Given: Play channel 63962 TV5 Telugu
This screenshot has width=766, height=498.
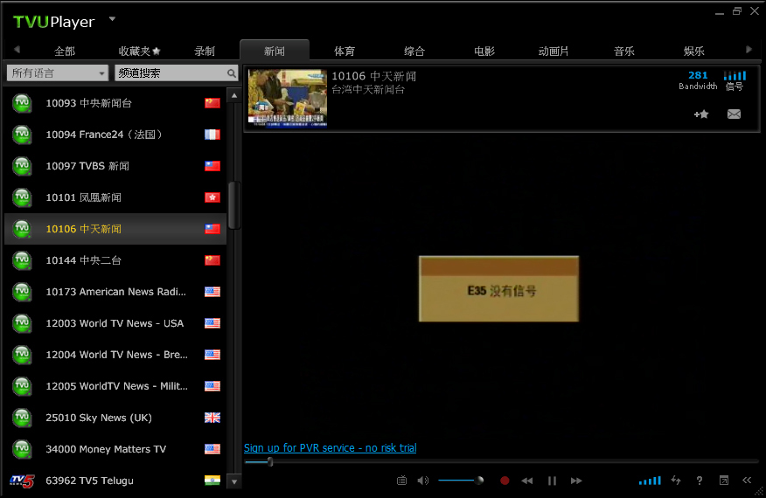Looking at the screenshot, I should tap(115, 481).
